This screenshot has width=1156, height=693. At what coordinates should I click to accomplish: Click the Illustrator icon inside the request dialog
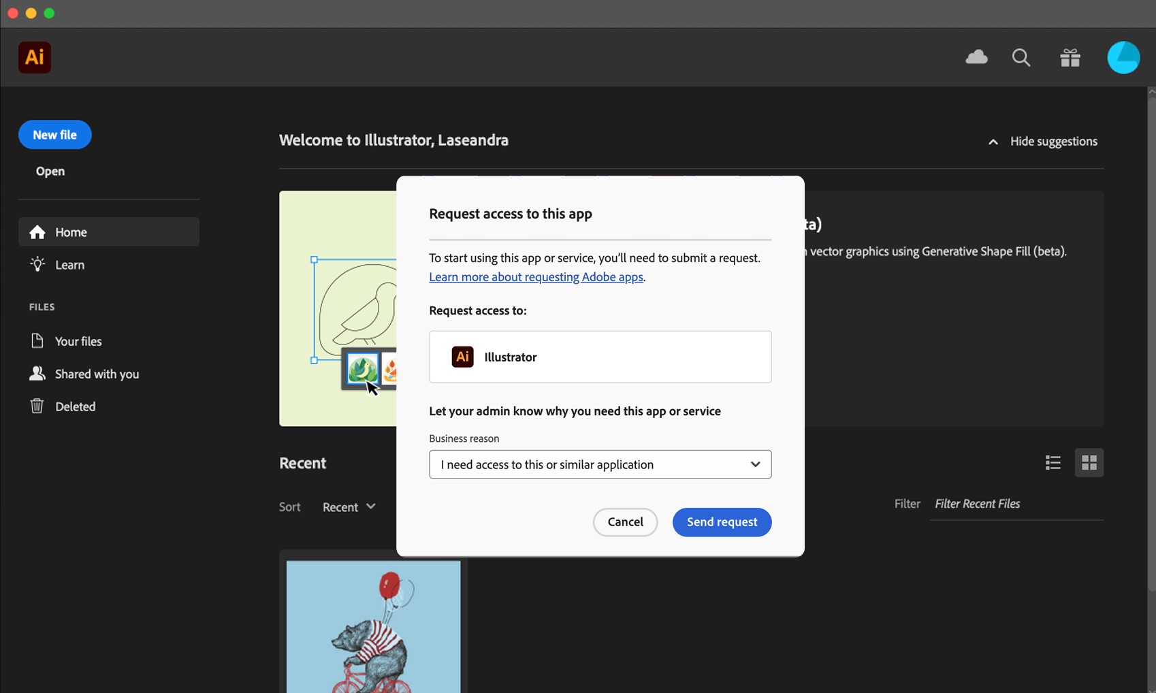pyautogui.click(x=462, y=357)
